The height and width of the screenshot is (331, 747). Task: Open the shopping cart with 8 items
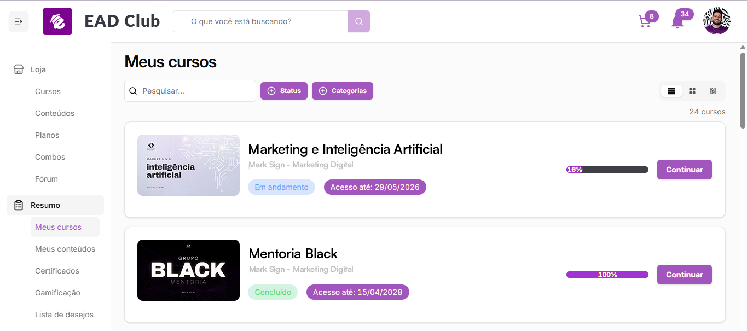tap(645, 22)
